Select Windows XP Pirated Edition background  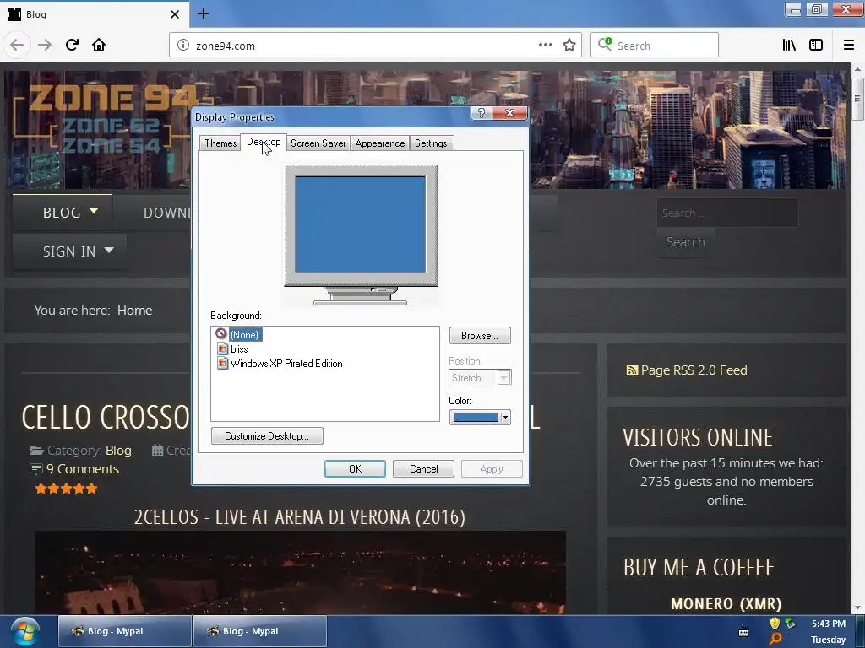click(286, 363)
